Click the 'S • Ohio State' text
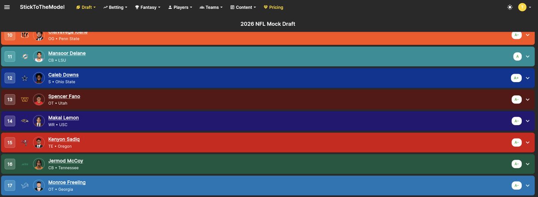Image resolution: width=538 pixels, height=197 pixels. [x=62, y=82]
